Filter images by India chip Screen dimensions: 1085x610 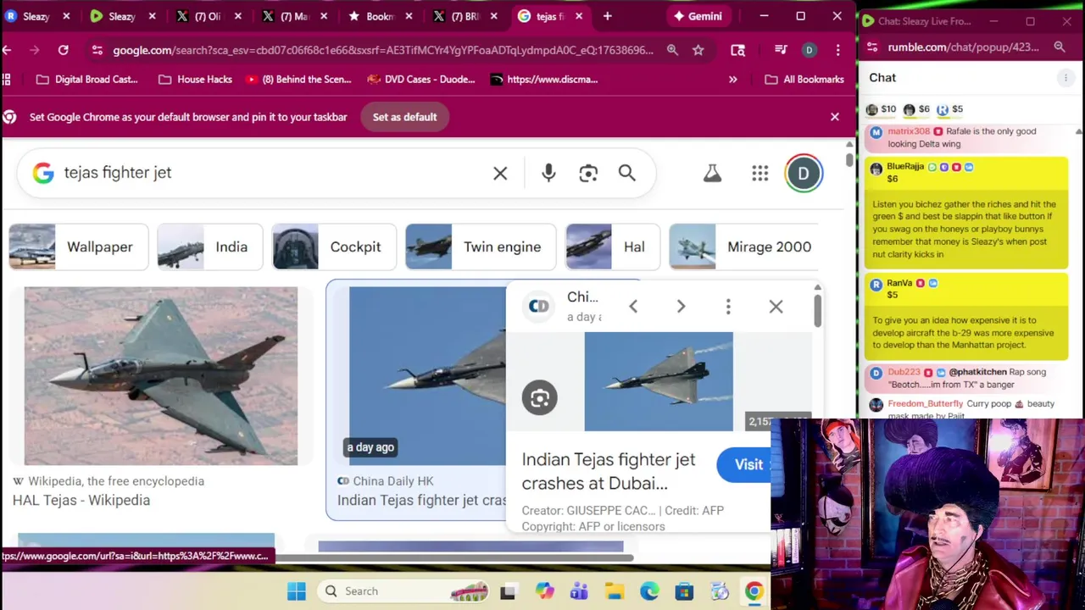pyautogui.click(x=210, y=247)
